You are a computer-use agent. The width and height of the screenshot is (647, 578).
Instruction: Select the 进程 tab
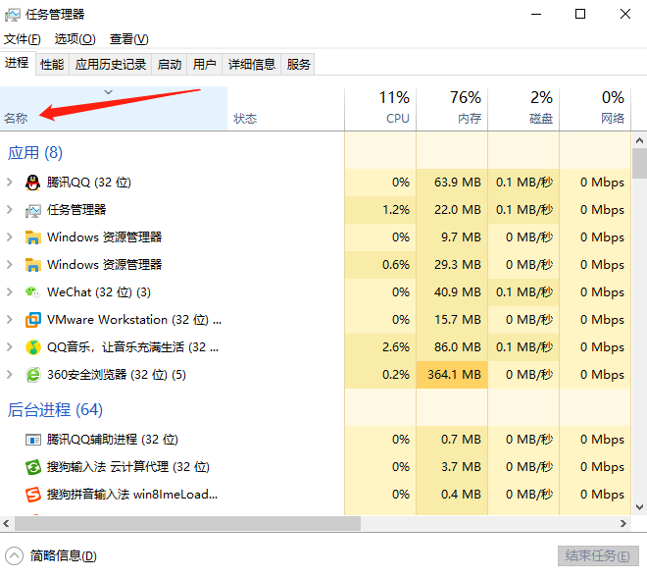coord(17,63)
